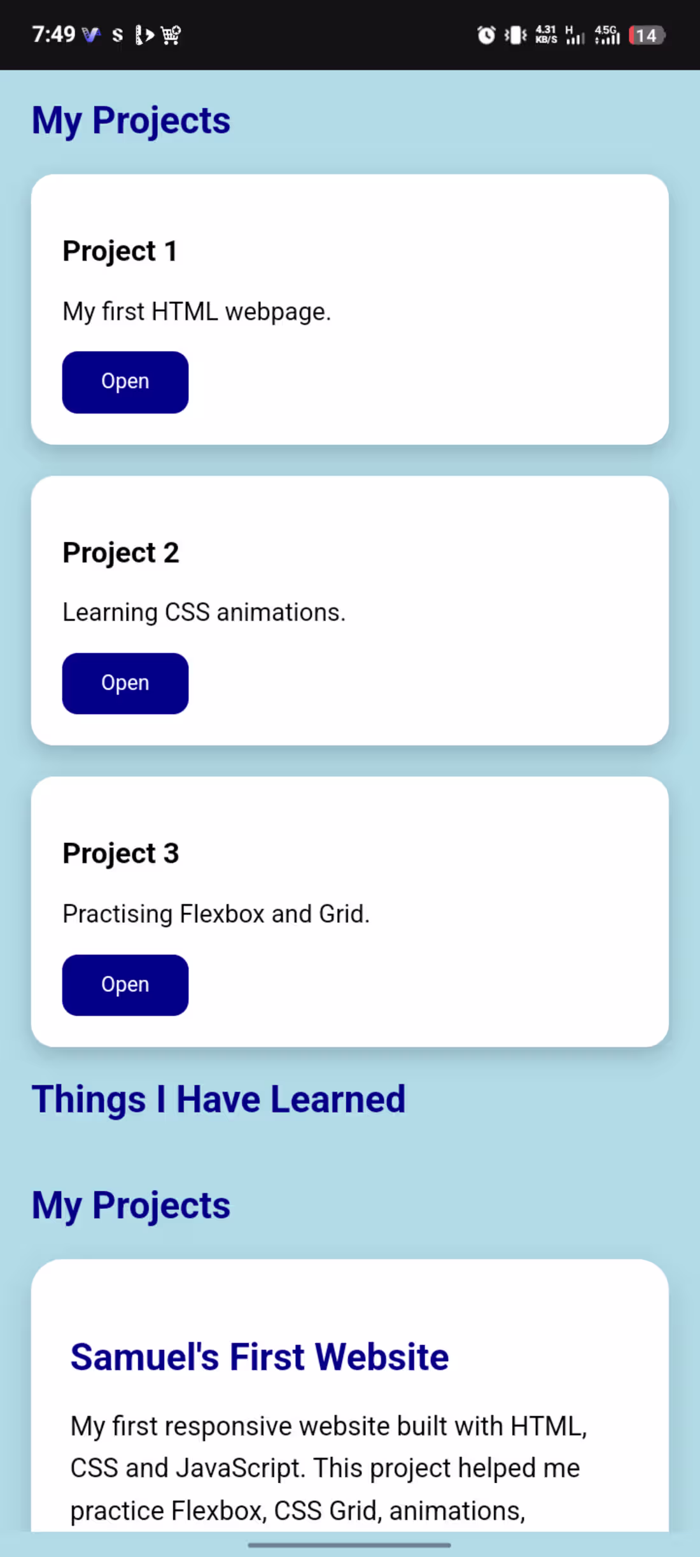Open Project 3 with its Open button
This screenshot has width=700, height=1557.
[x=125, y=985]
